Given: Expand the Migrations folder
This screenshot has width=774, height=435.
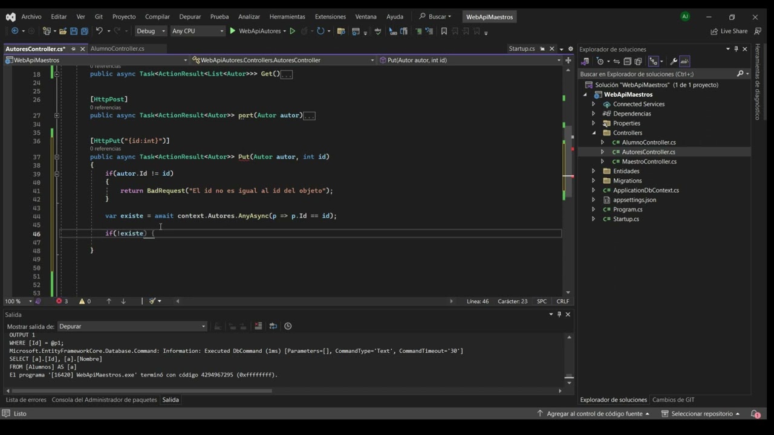Looking at the screenshot, I should pyautogui.click(x=593, y=181).
